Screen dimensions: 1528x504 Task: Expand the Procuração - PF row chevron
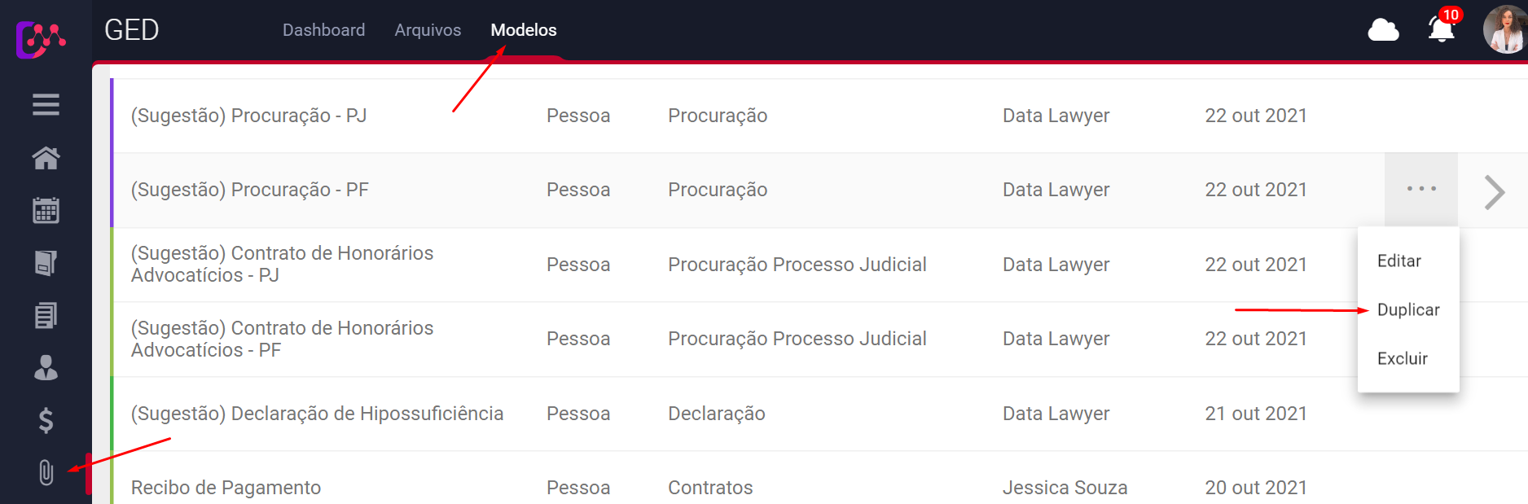point(1494,192)
